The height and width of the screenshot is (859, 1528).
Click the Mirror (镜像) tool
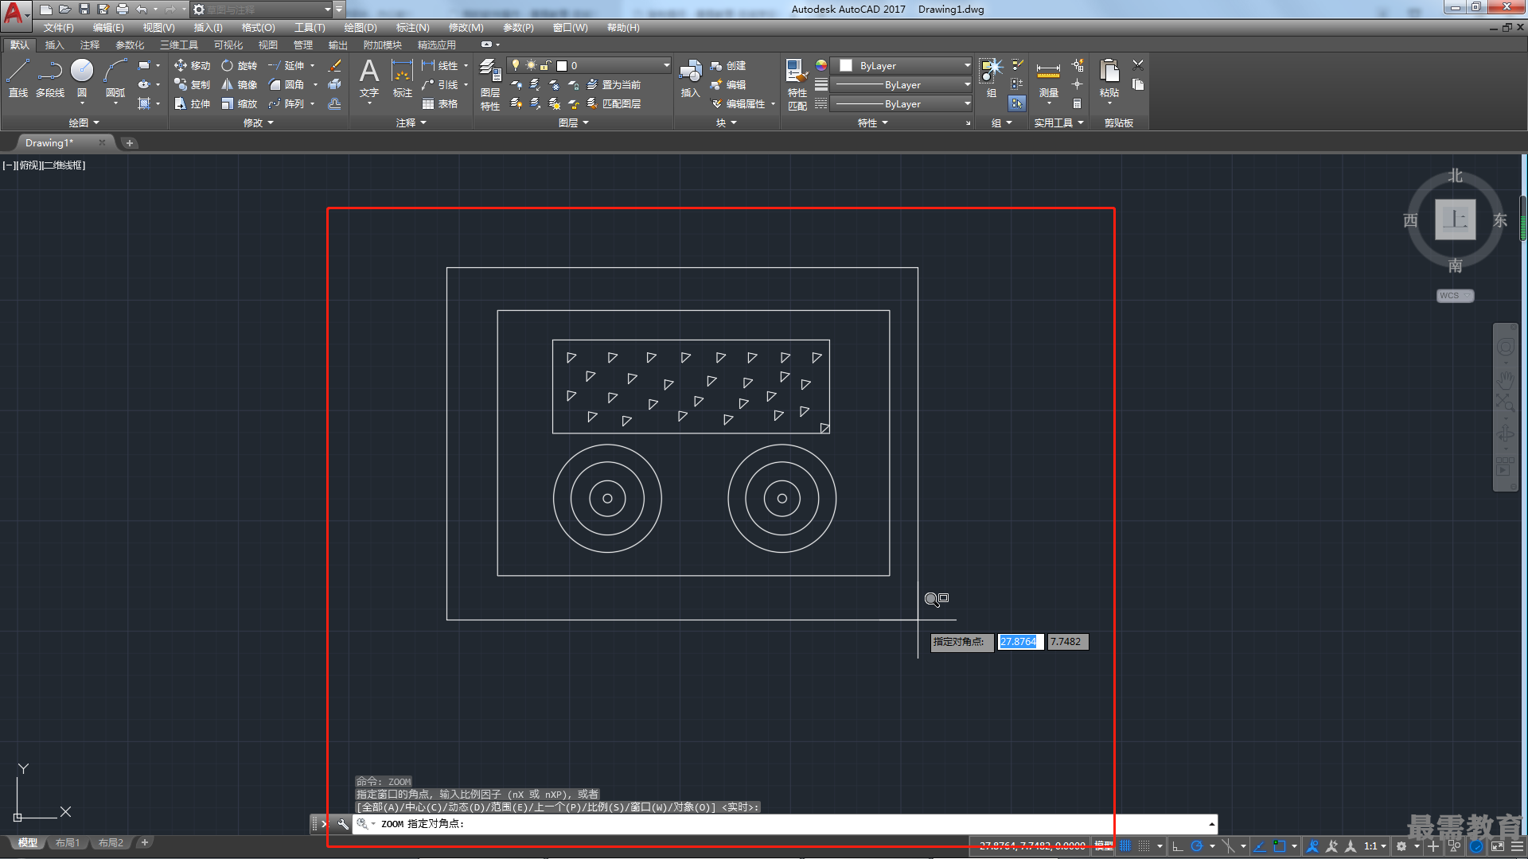pyautogui.click(x=240, y=85)
